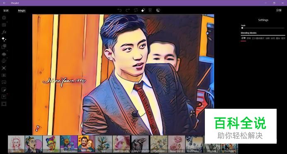
Task: Apply the Wonderland filter thumbnail
Action: pos(194,144)
